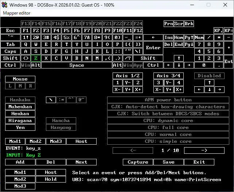This screenshot has height=192, width=234.
Task: Go to next event page arrow
Action: 204,150
